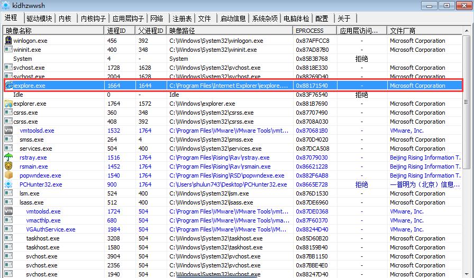
Task: Open the 关于 tab
Action: (x=344, y=18)
